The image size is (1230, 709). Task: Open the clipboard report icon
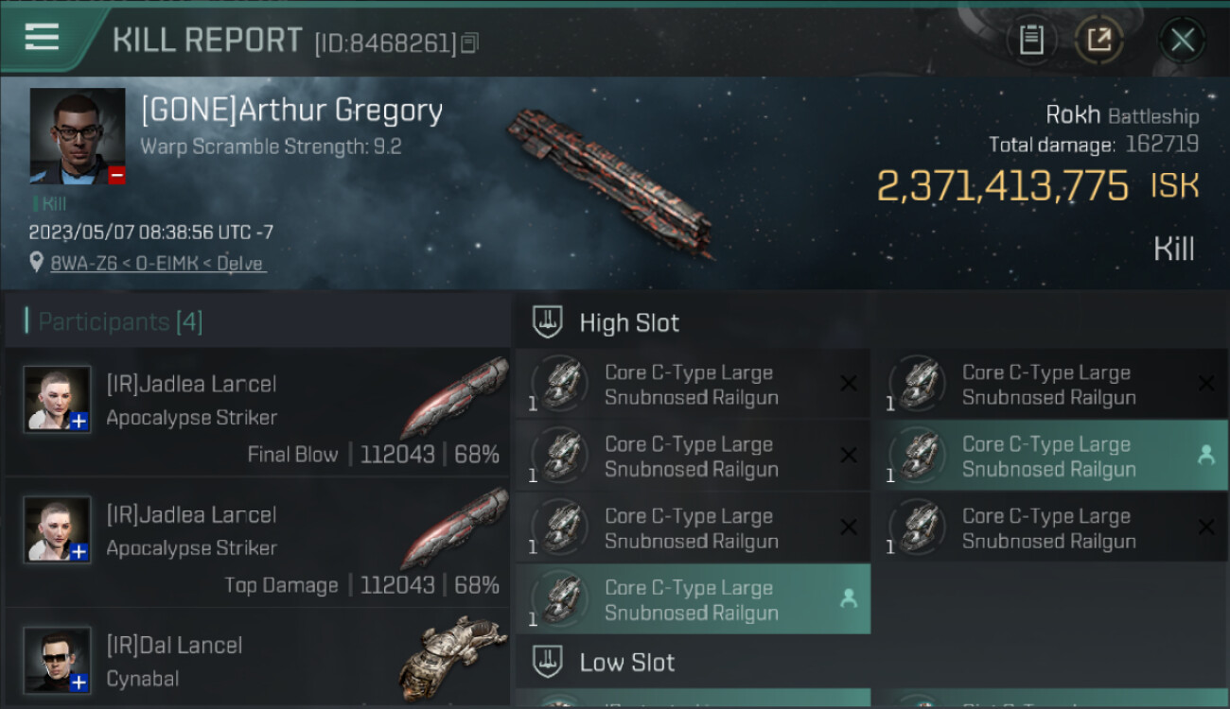[x=1031, y=40]
